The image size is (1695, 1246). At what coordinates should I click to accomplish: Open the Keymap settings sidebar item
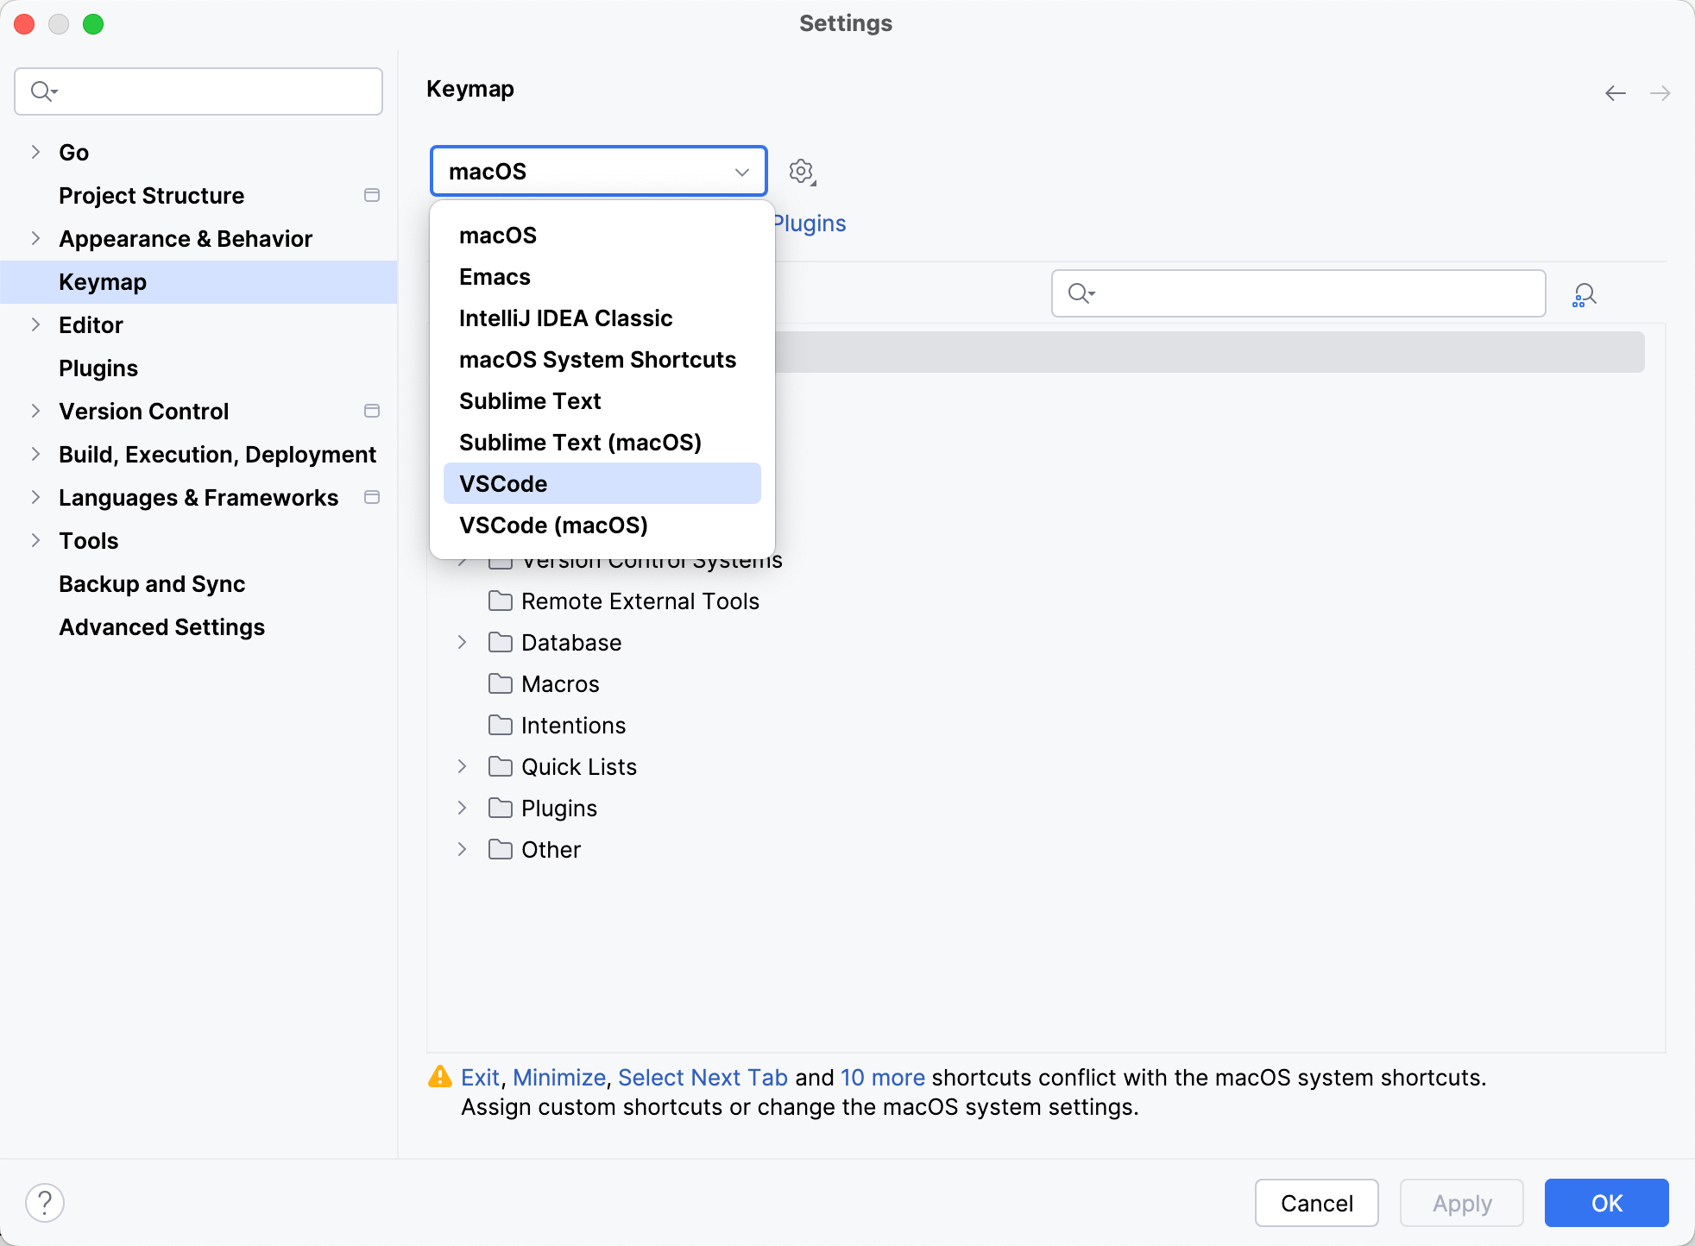[x=102, y=281]
